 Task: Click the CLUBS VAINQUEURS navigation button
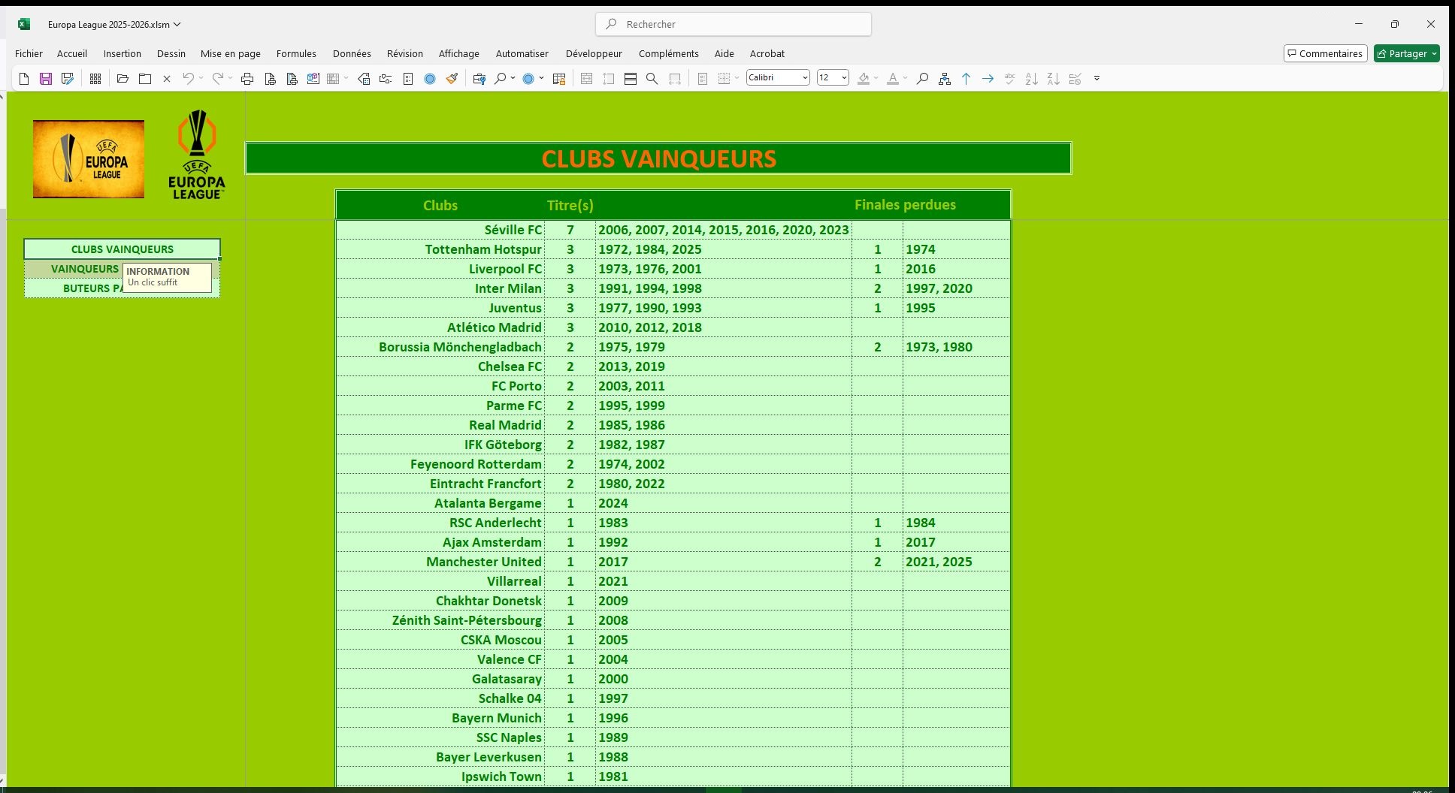pos(122,249)
